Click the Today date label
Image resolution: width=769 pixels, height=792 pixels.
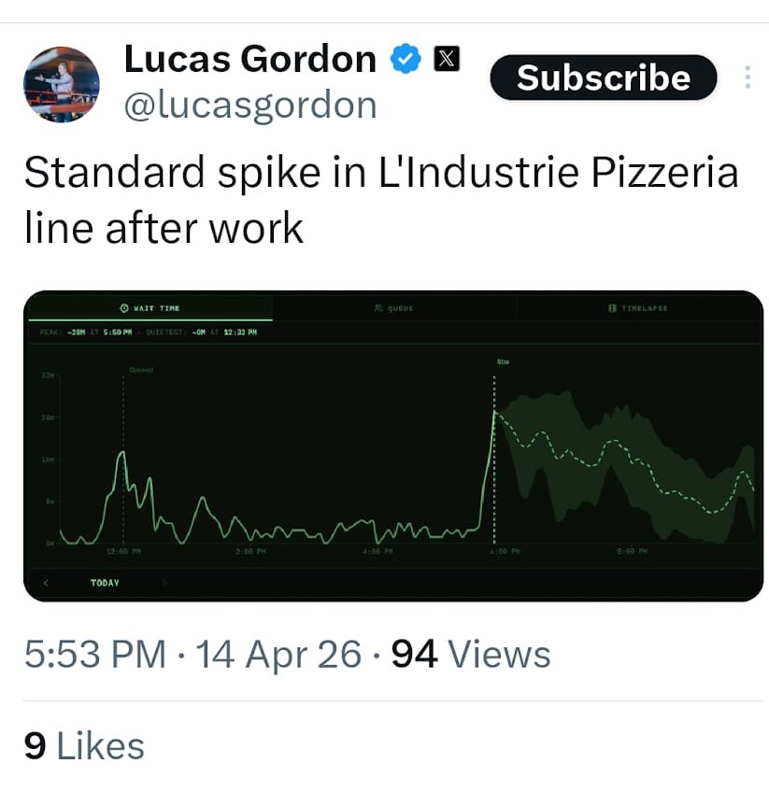pos(105,583)
